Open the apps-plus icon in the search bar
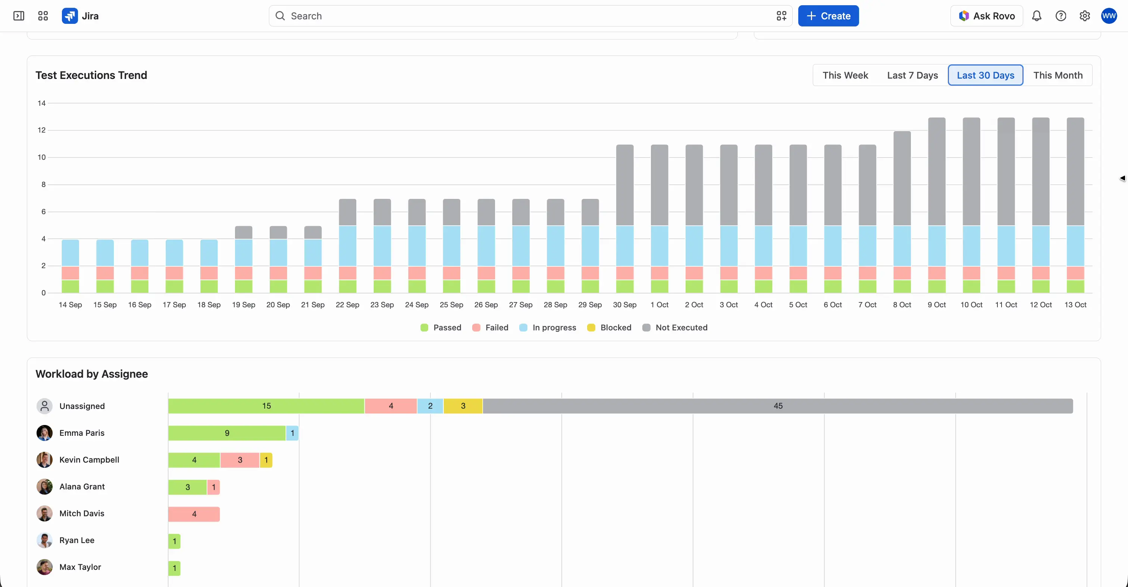This screenshot has height=587, width=1128. (x=781, y=16)
